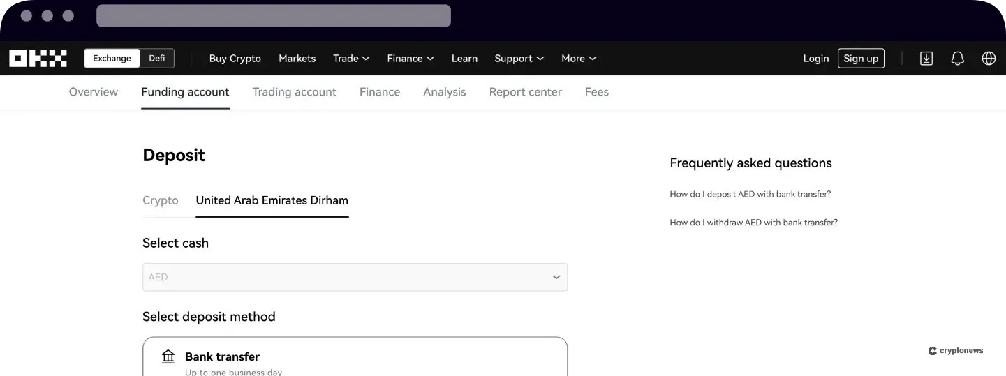Viewport: 1006px width, 376px height.
Task: Open Buy Crypto
Action: 235,59
